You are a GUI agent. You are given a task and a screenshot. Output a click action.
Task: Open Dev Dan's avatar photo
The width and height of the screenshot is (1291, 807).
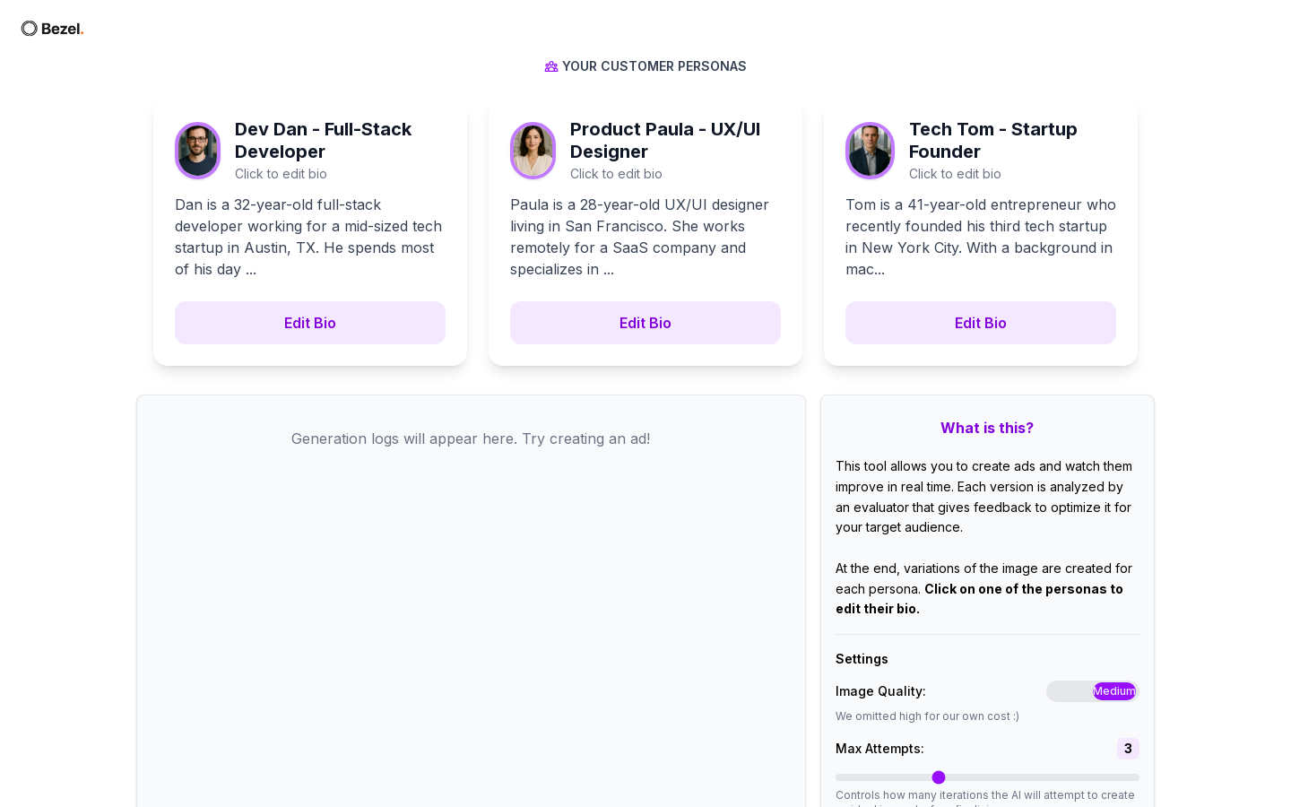click(x=197, y=151)
